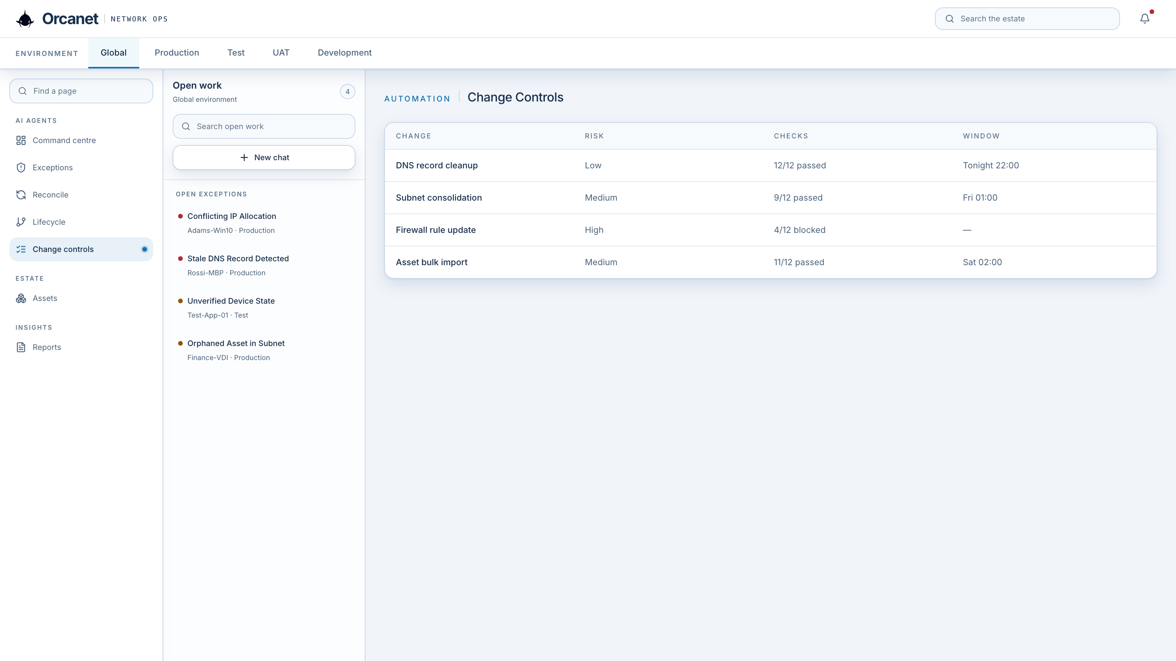
Task: Click the Fri 01:00 window cell
Action: pyautogui.click(x=980, y=198)
